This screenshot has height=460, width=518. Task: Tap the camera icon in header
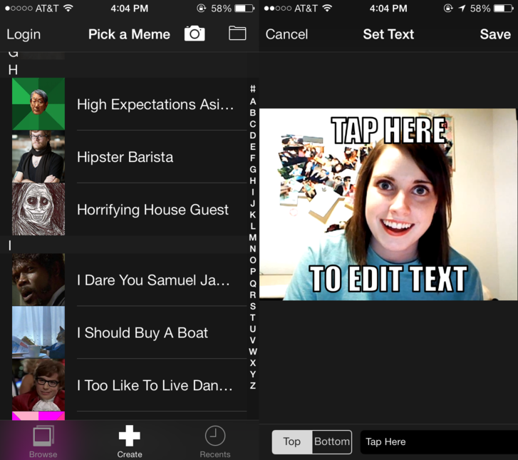pos(194,34)
